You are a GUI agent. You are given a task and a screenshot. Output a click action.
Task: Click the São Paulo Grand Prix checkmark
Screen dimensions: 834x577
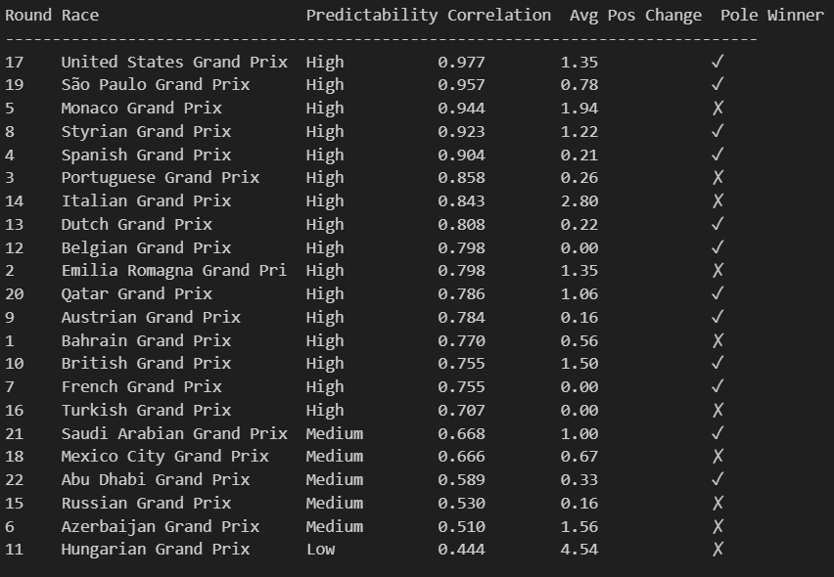718,84
